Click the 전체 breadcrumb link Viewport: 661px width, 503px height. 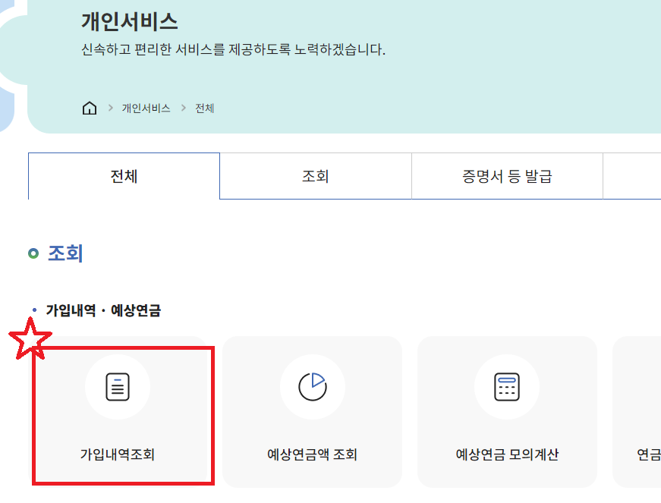click(204, 108)
